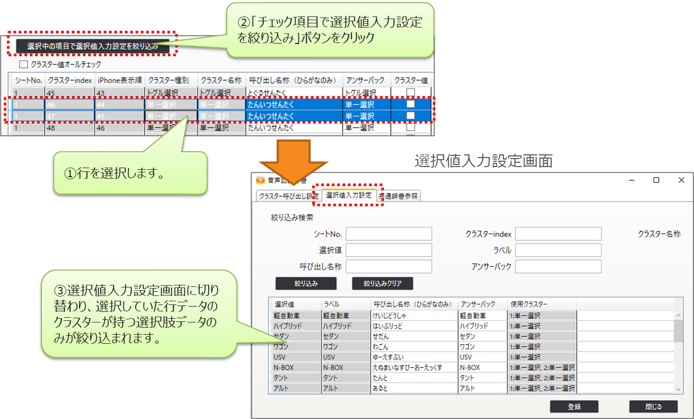Image resolution: width=694 pixels, height=419 pixels.
Task: Open the クラスター呼び出し設定 tab
Action: click(x=288, y=196)
